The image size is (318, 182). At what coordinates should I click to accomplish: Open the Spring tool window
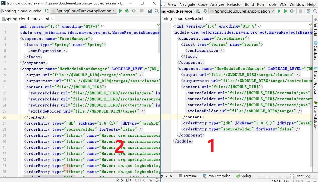(x=244, y=176)
